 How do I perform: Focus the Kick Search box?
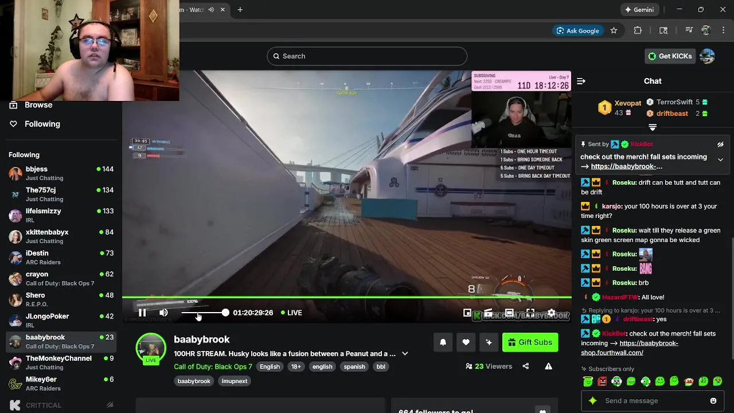click(x=367, y=56)
